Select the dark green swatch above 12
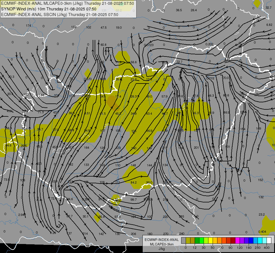 (197, 240)
